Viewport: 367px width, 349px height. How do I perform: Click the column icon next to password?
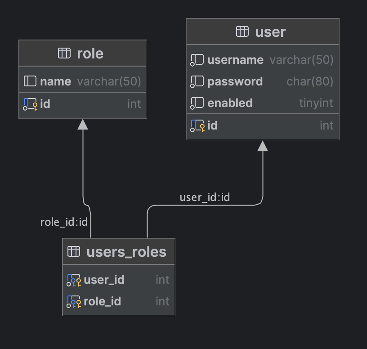click(197, 81)
